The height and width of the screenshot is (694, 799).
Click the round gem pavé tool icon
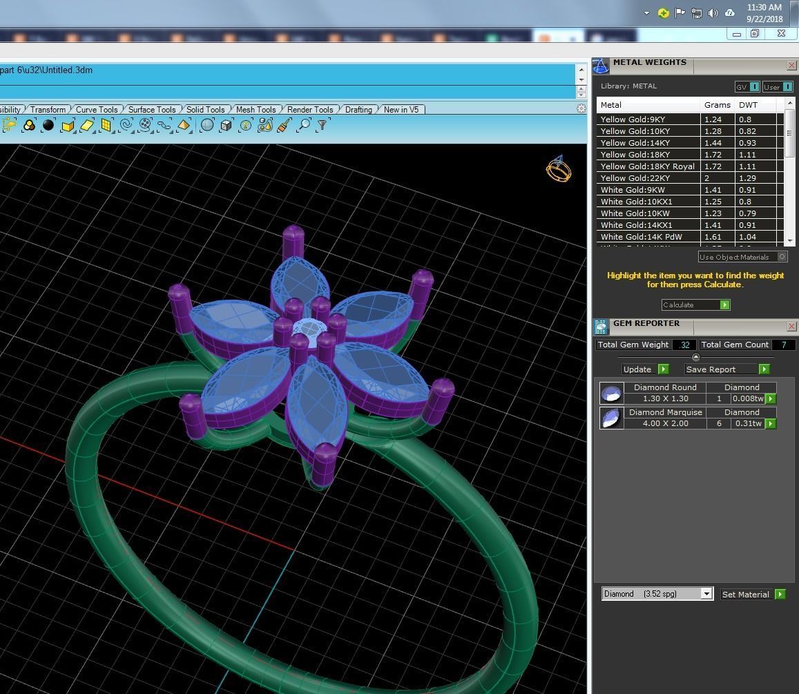[x=145, y=125]
